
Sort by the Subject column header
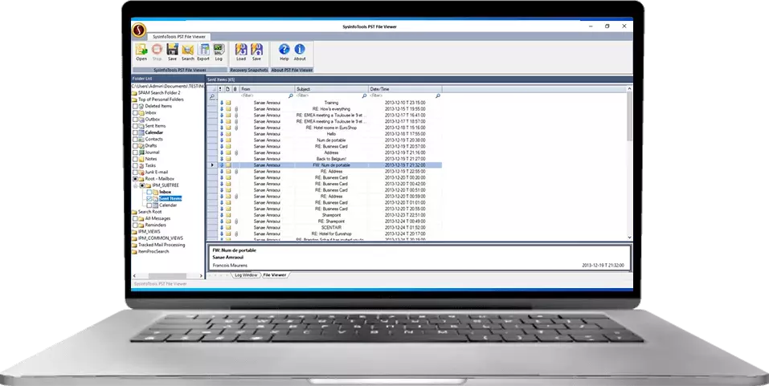[332, 89]
